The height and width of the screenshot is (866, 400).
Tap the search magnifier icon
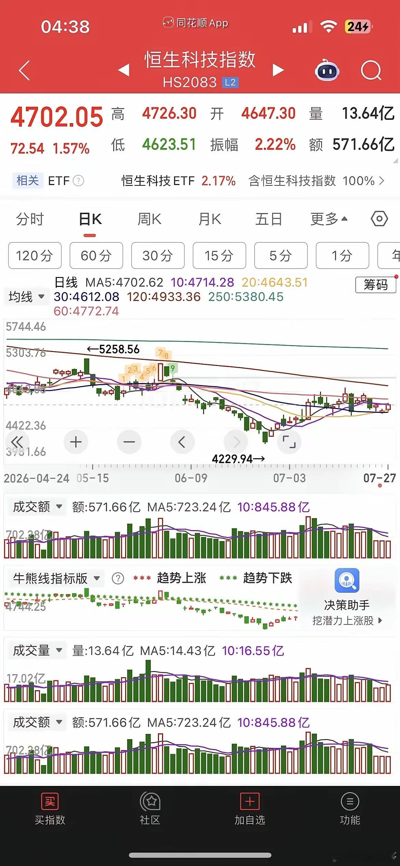(x=371, y=70)
